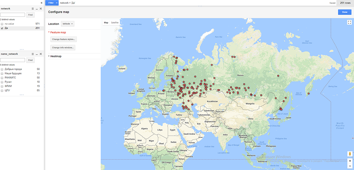The height and width of the screenshot is (170, 354).
Task: Tick the 'ЦПУ' checkbox
Action: [2, 90]
